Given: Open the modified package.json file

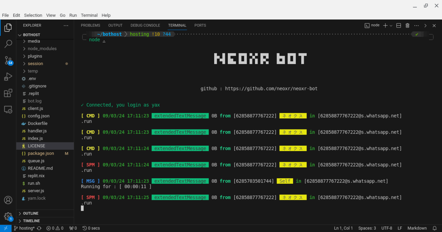Looking at the screenshot, I should pyautogui.click(x=45, y=153).
